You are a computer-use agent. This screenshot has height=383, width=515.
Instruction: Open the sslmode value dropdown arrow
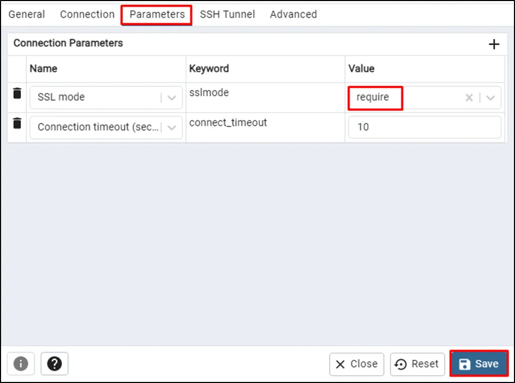[x=490, y=98]
